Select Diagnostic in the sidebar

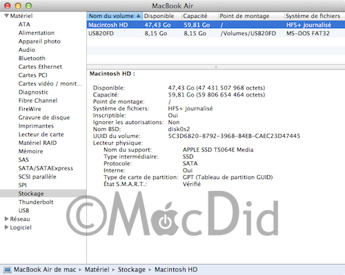click(33, 92)
